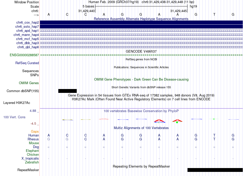
Task: Select the Chicken species row label
Action: [x=33, y=154]
